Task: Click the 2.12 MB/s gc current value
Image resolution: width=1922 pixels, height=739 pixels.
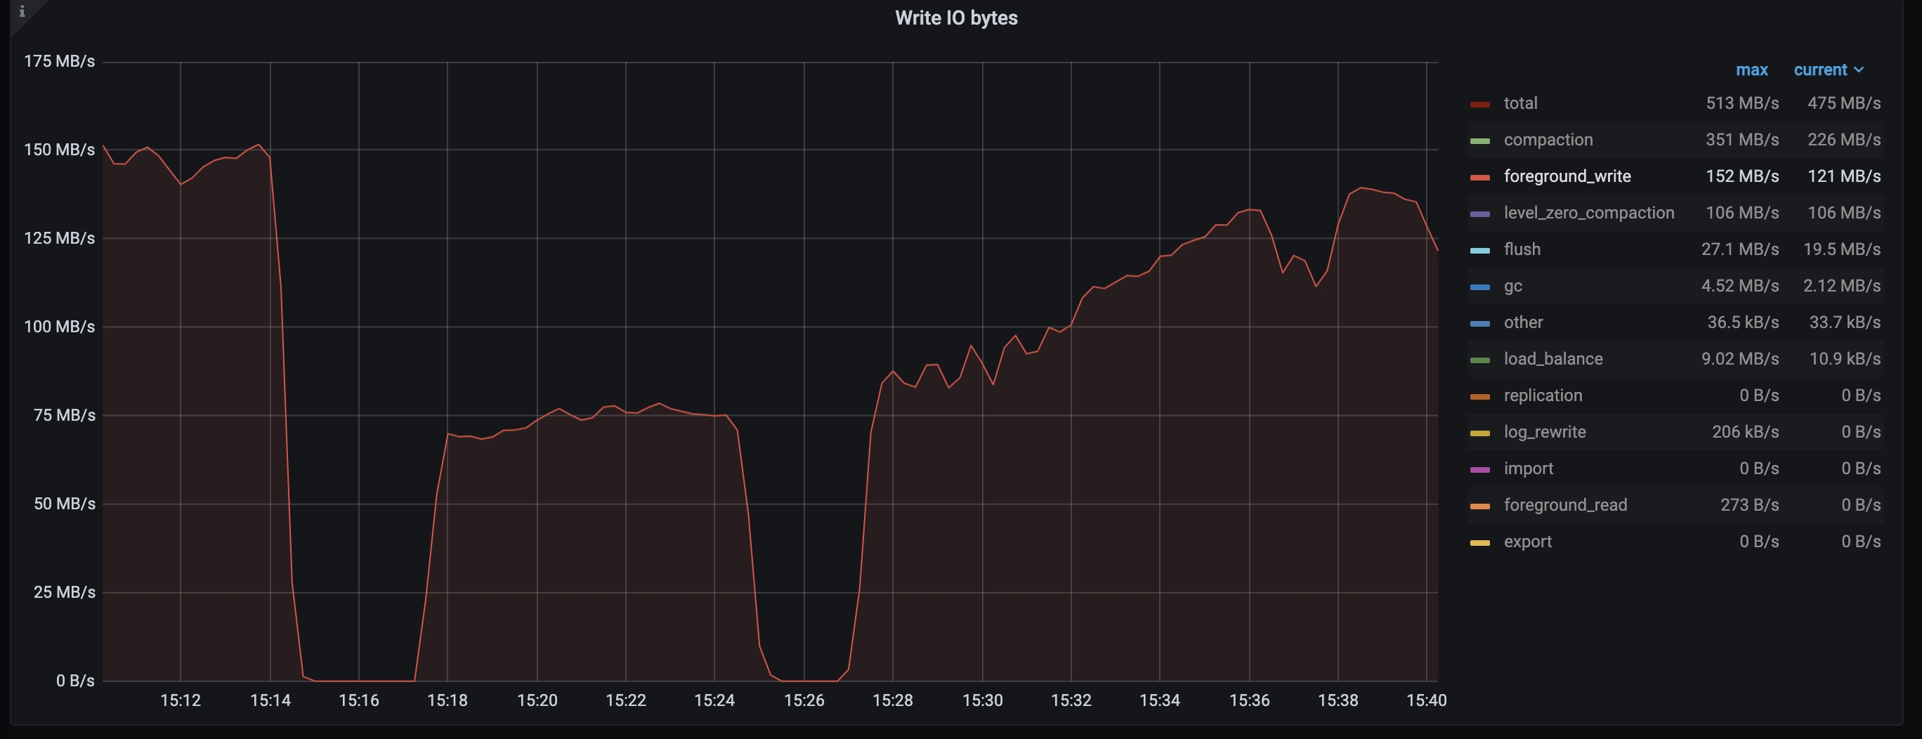Action: pos(1841,286)
